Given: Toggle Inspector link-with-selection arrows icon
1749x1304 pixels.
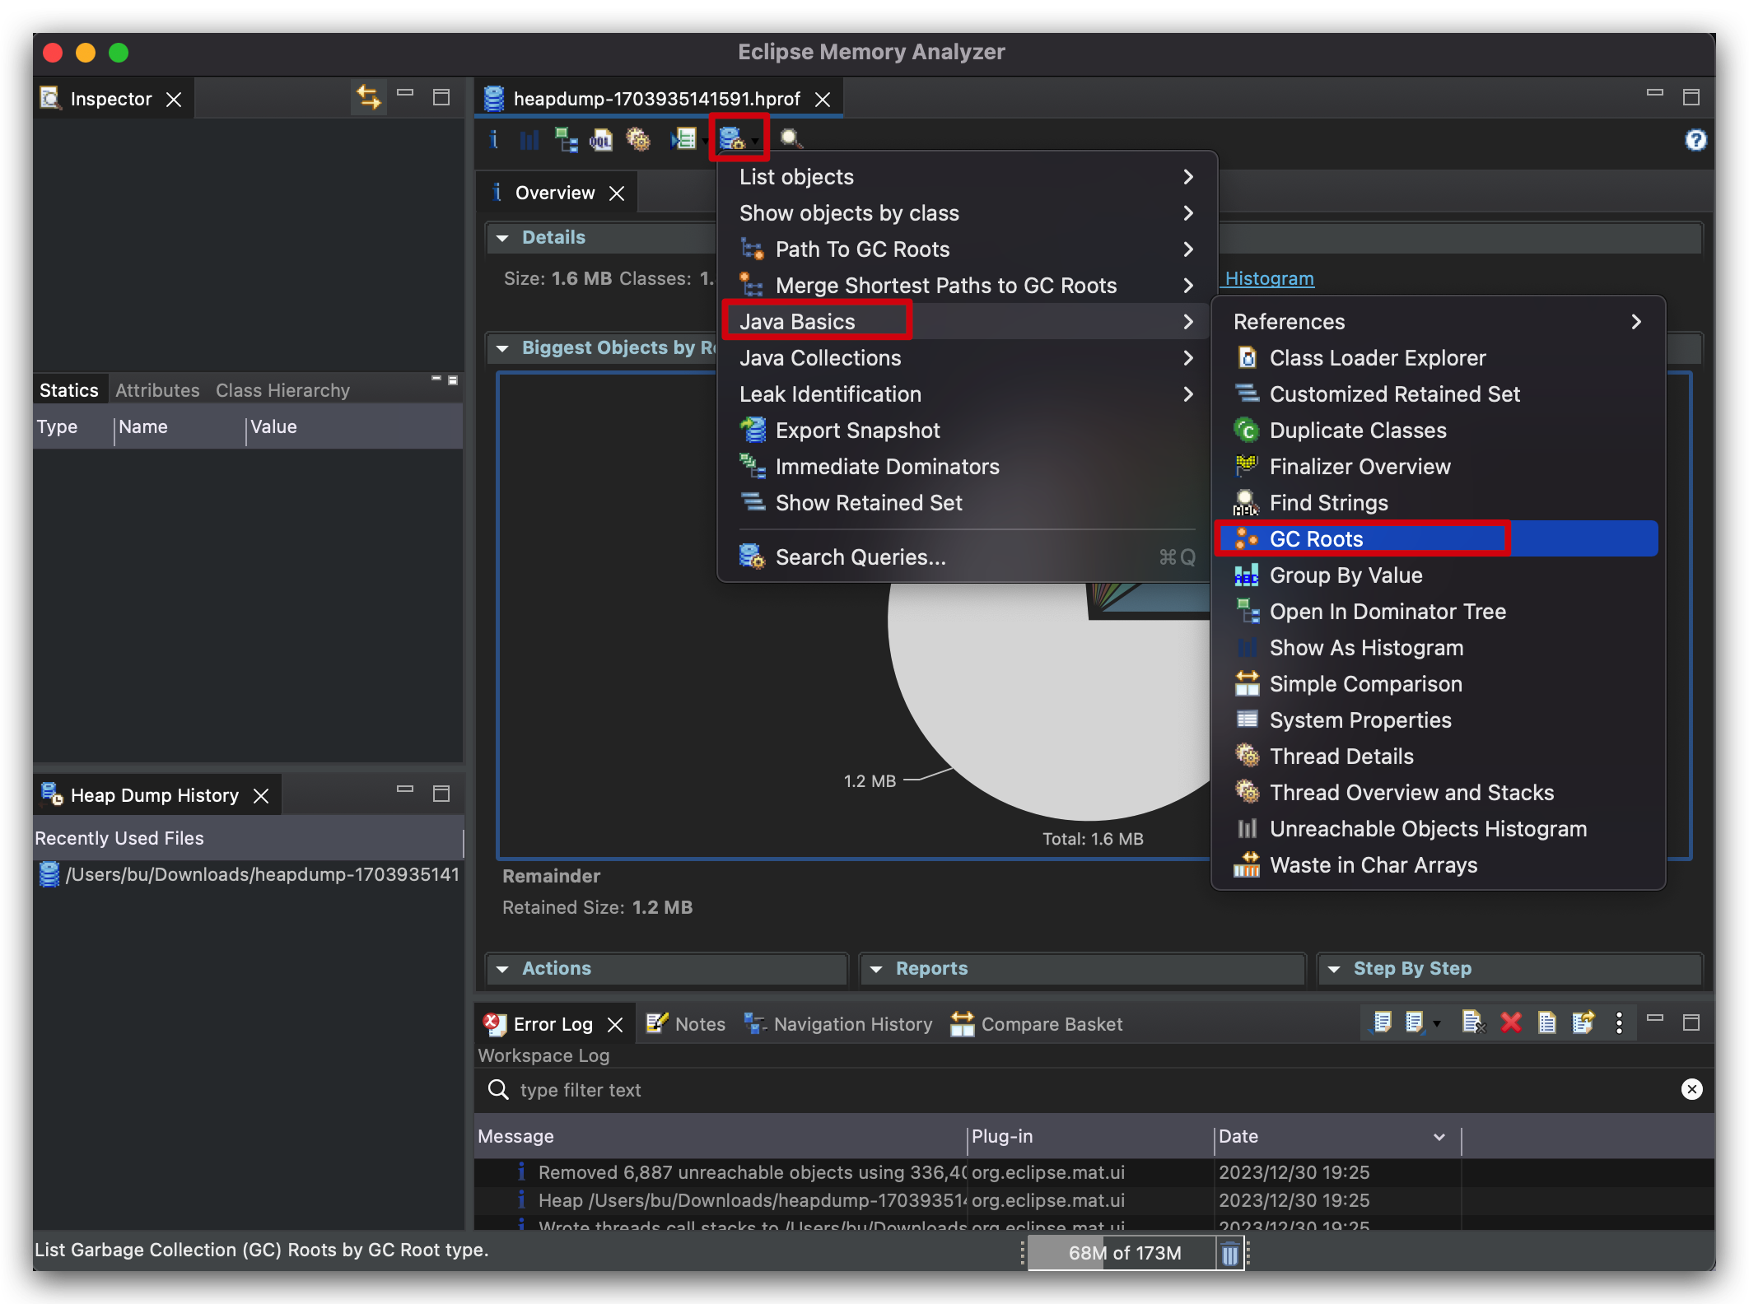Looking at the screenshot, I should tap(368, 98).
